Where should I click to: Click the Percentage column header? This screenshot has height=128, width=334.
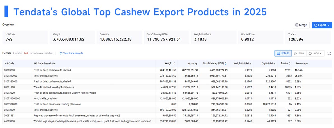(301, 63)
